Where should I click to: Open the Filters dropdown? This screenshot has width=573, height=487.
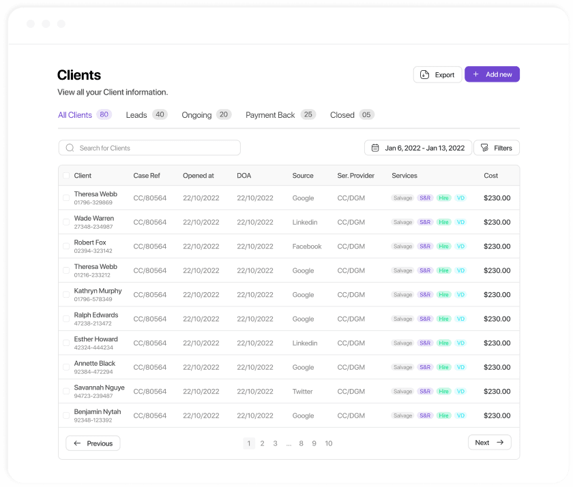(497, 148)
